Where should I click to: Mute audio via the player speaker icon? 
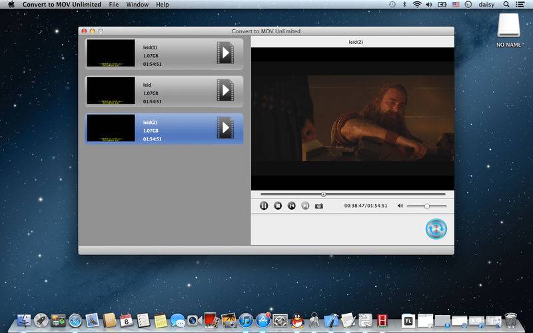[400, 206]
